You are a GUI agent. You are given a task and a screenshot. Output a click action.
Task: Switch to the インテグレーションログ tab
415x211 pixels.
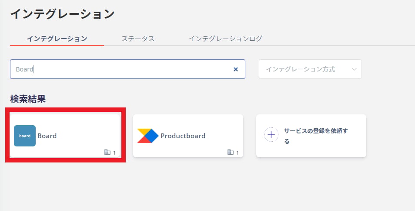pyautogui.click(x=225, y=39)
